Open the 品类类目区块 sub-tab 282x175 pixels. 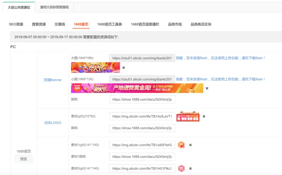click(x=201, y=24)
